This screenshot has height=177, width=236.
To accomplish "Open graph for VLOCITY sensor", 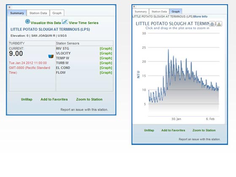I will (106, 53).
